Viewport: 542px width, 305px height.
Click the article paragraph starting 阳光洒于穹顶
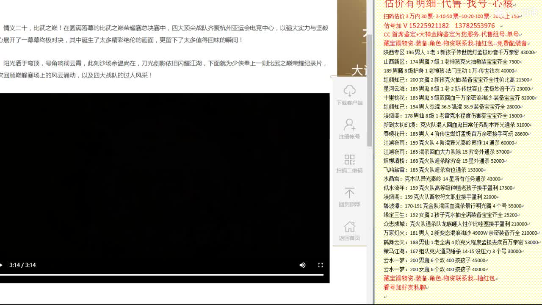coord(164,69)
